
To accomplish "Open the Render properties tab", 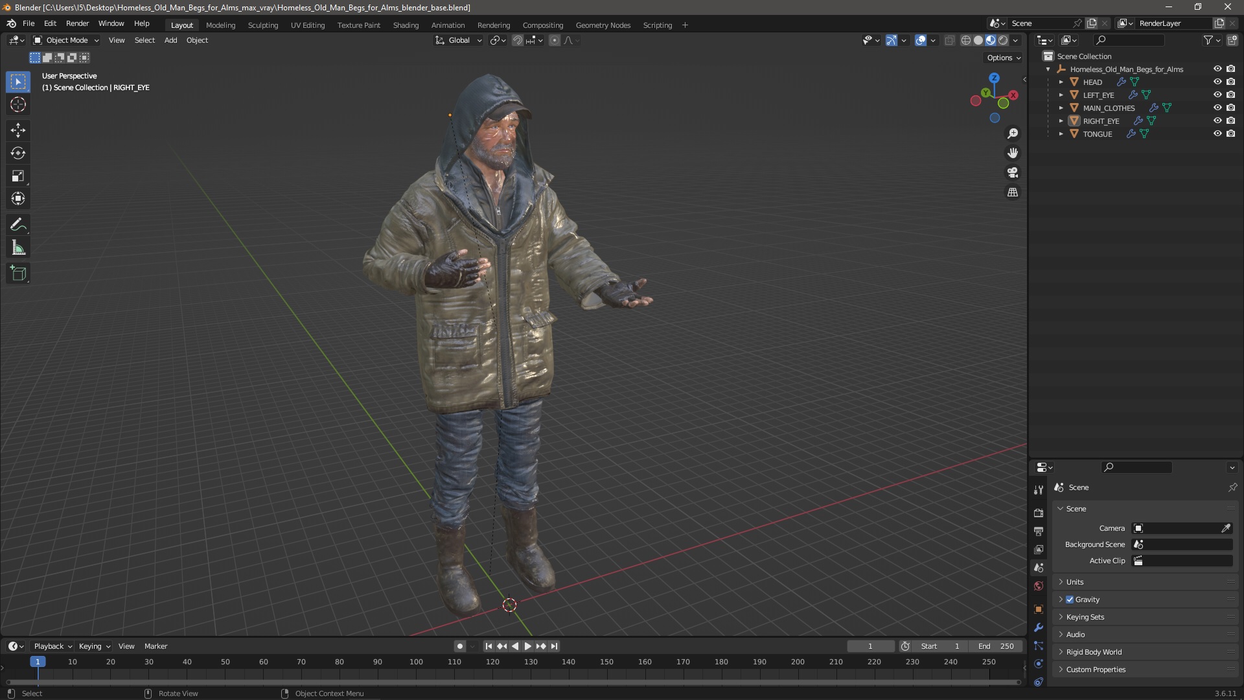I will pos(1039,513).
